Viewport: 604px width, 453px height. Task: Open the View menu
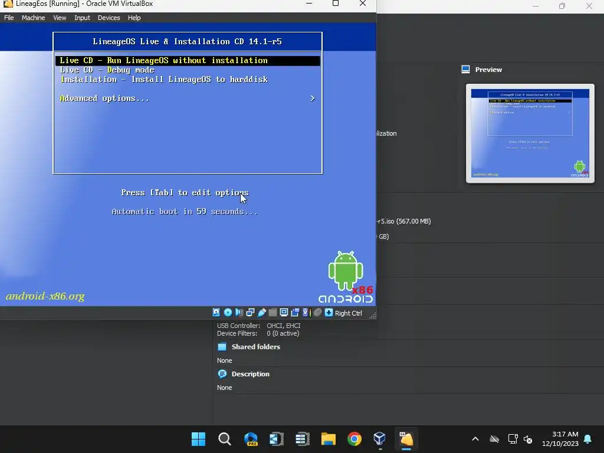[60, 18]
